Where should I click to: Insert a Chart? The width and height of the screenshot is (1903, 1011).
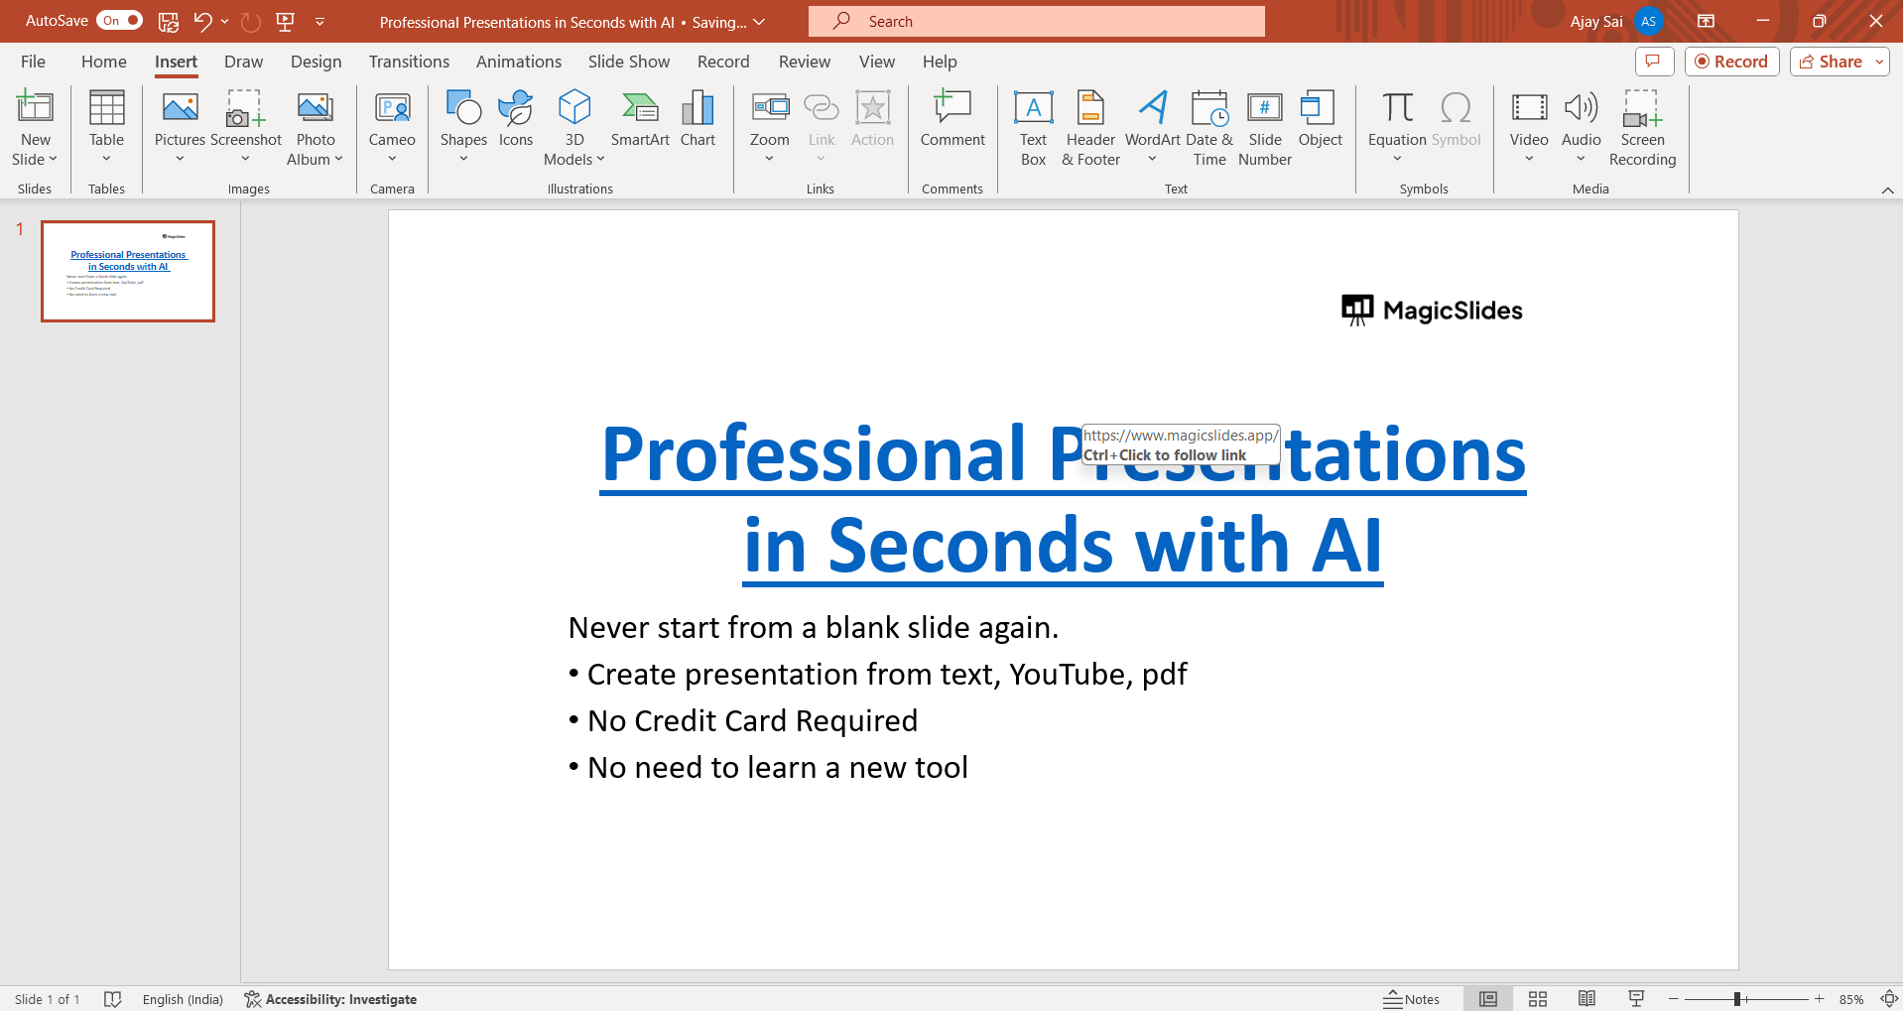698,119
